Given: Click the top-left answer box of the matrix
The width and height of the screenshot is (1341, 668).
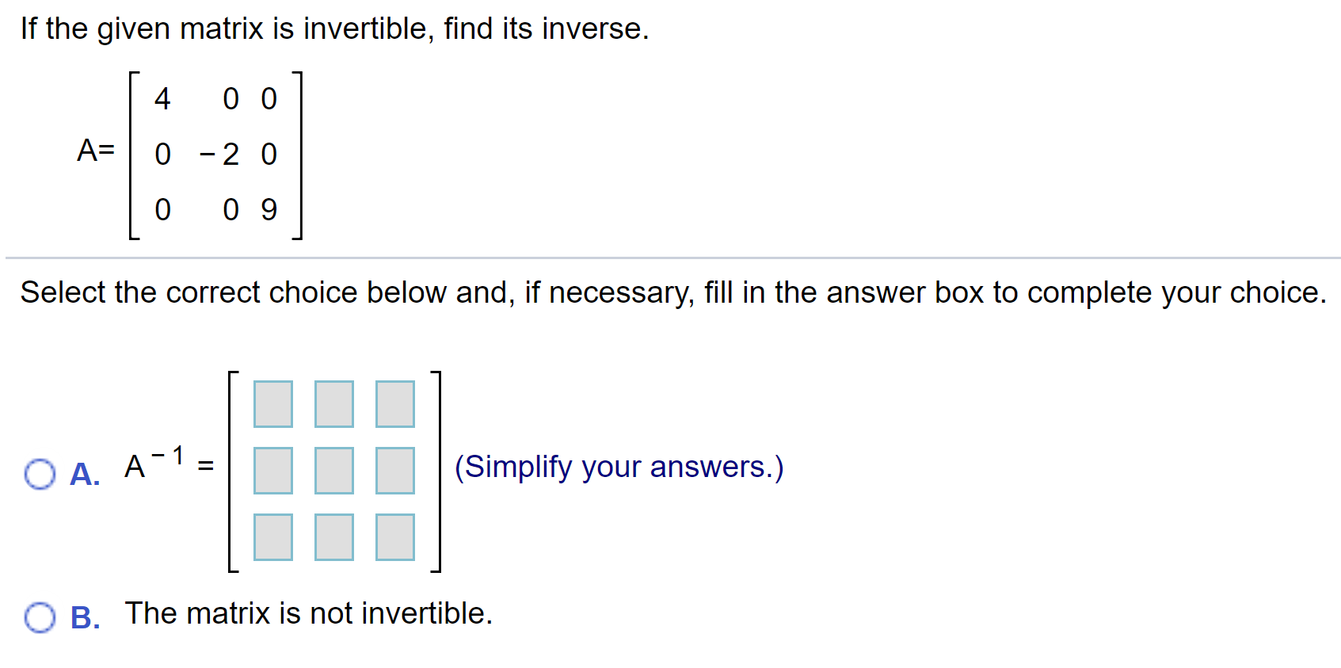Looking at the screenshot, I should [272, 404].
